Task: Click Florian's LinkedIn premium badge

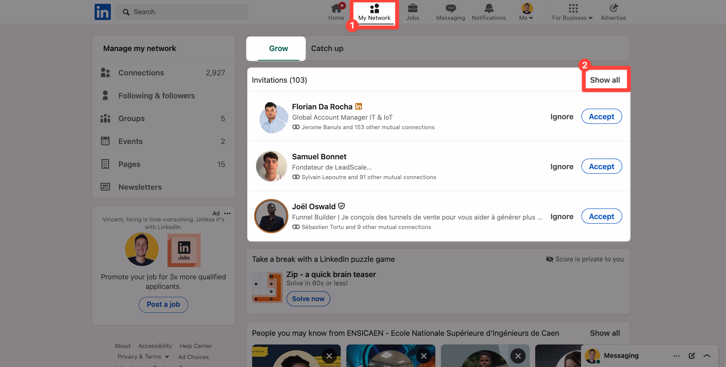Action: [359, 106]
